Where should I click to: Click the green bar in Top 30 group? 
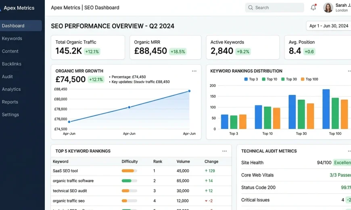click(301, 114)
